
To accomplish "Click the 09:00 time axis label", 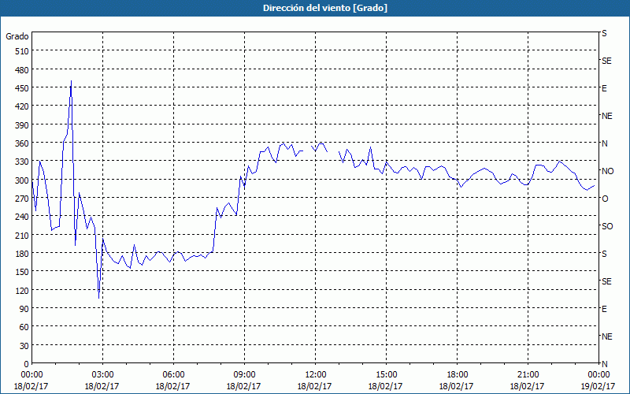I will [244, 374].
